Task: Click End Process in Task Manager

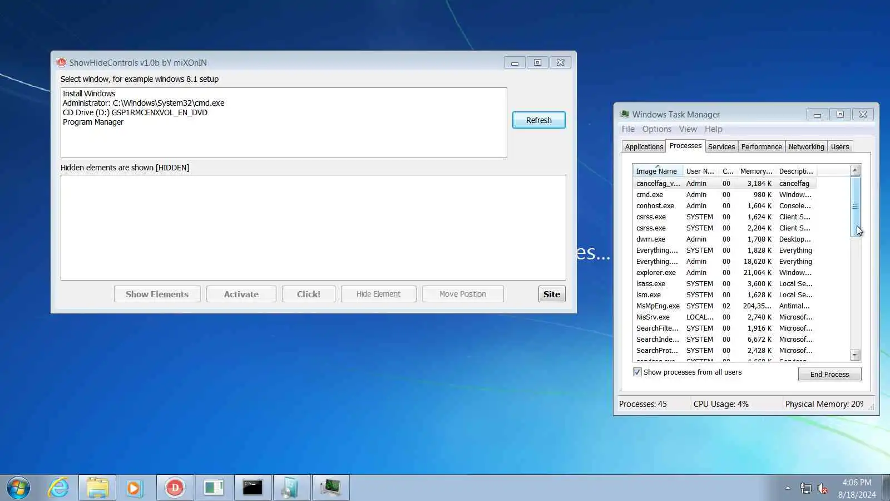Action: (x=829, y=374)
